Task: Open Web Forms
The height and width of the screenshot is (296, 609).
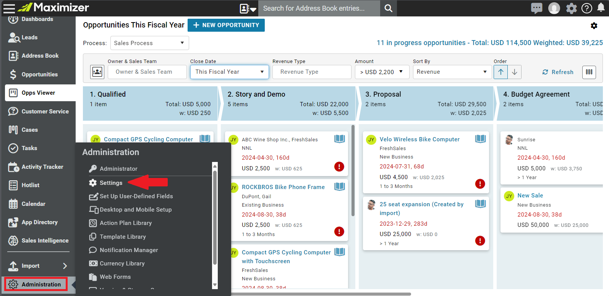Action: point(115,277)
